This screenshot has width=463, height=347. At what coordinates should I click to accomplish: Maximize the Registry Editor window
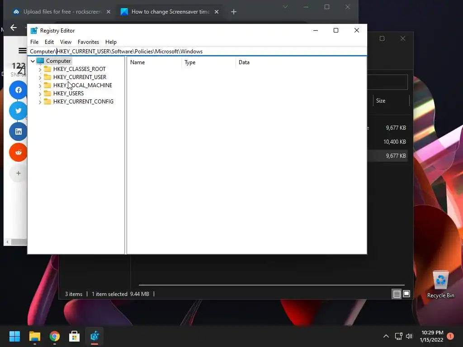pyautogui.click(x=336, y=30)
